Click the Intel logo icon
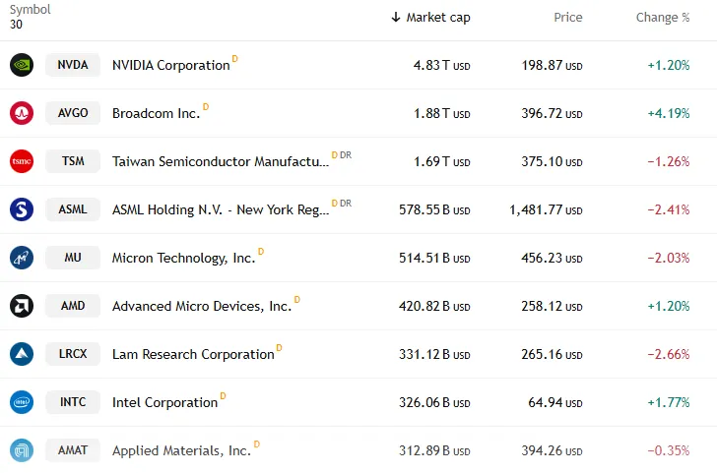This screenshot has width=717, height=473. pos(22,402)
